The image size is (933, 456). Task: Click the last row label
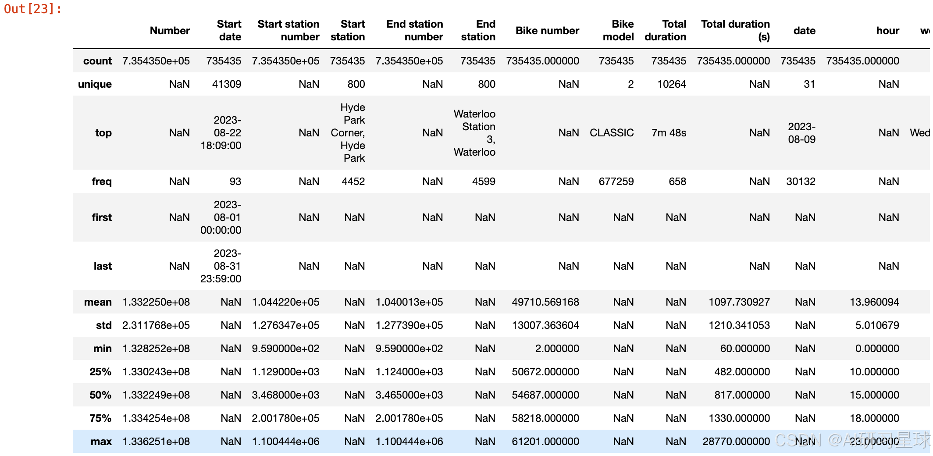[103, 266]
